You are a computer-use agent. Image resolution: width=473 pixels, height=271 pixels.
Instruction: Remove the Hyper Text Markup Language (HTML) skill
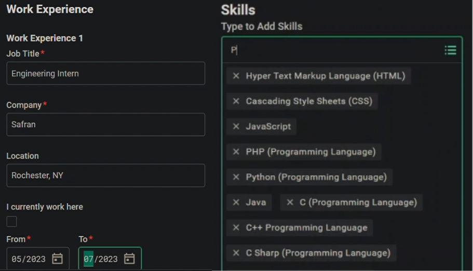tap(236, 76)
